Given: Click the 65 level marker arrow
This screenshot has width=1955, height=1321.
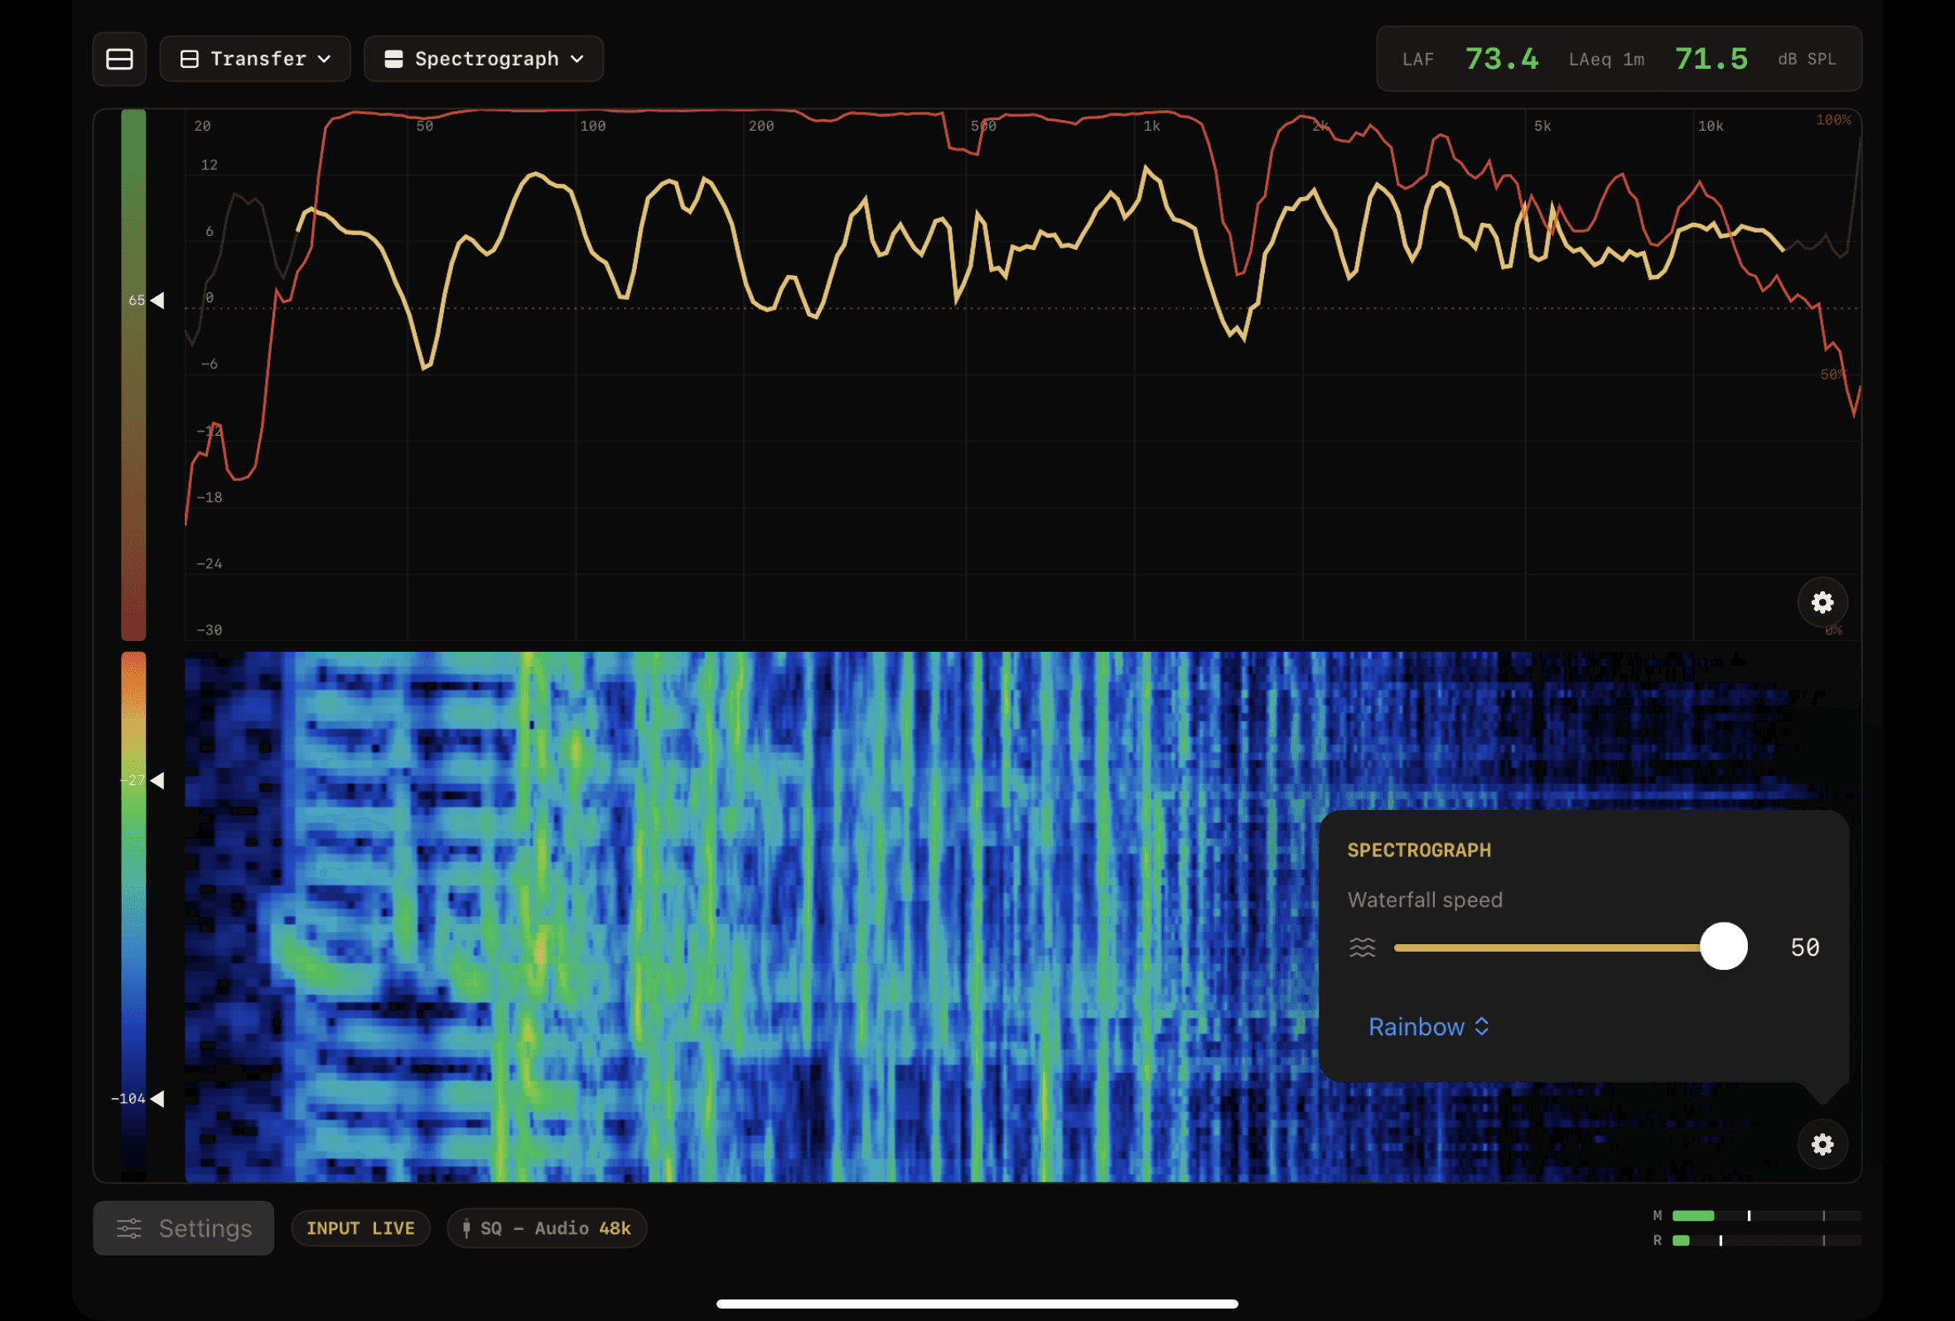Looking at the screenshot, I should pos(157,300).
